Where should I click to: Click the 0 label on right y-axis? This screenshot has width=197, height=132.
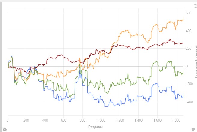click(x=187, y=66)
